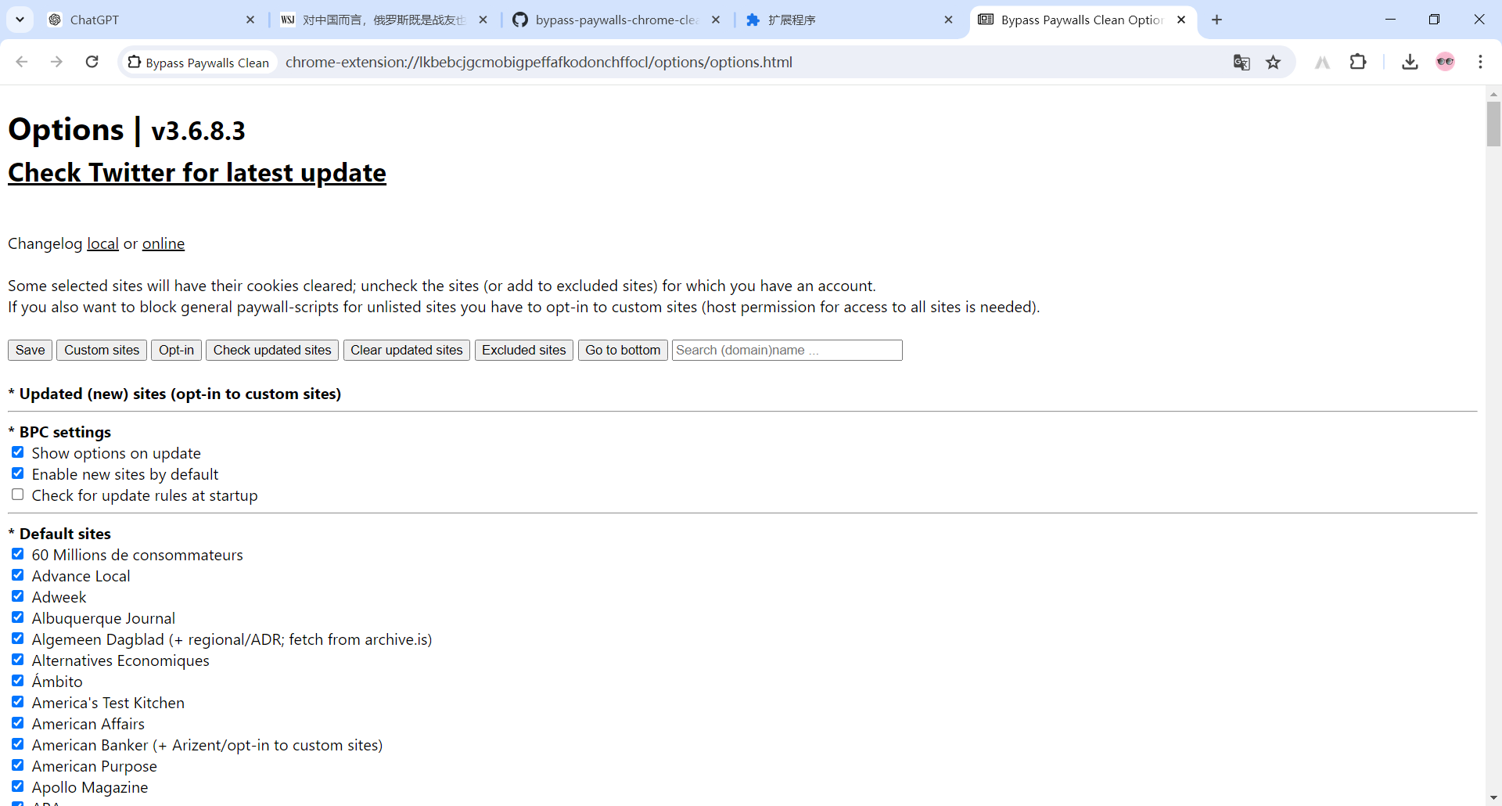Viewport: 1502px width, 806px height.
Task: Close the ChatGPT tab
Action: 250,20
